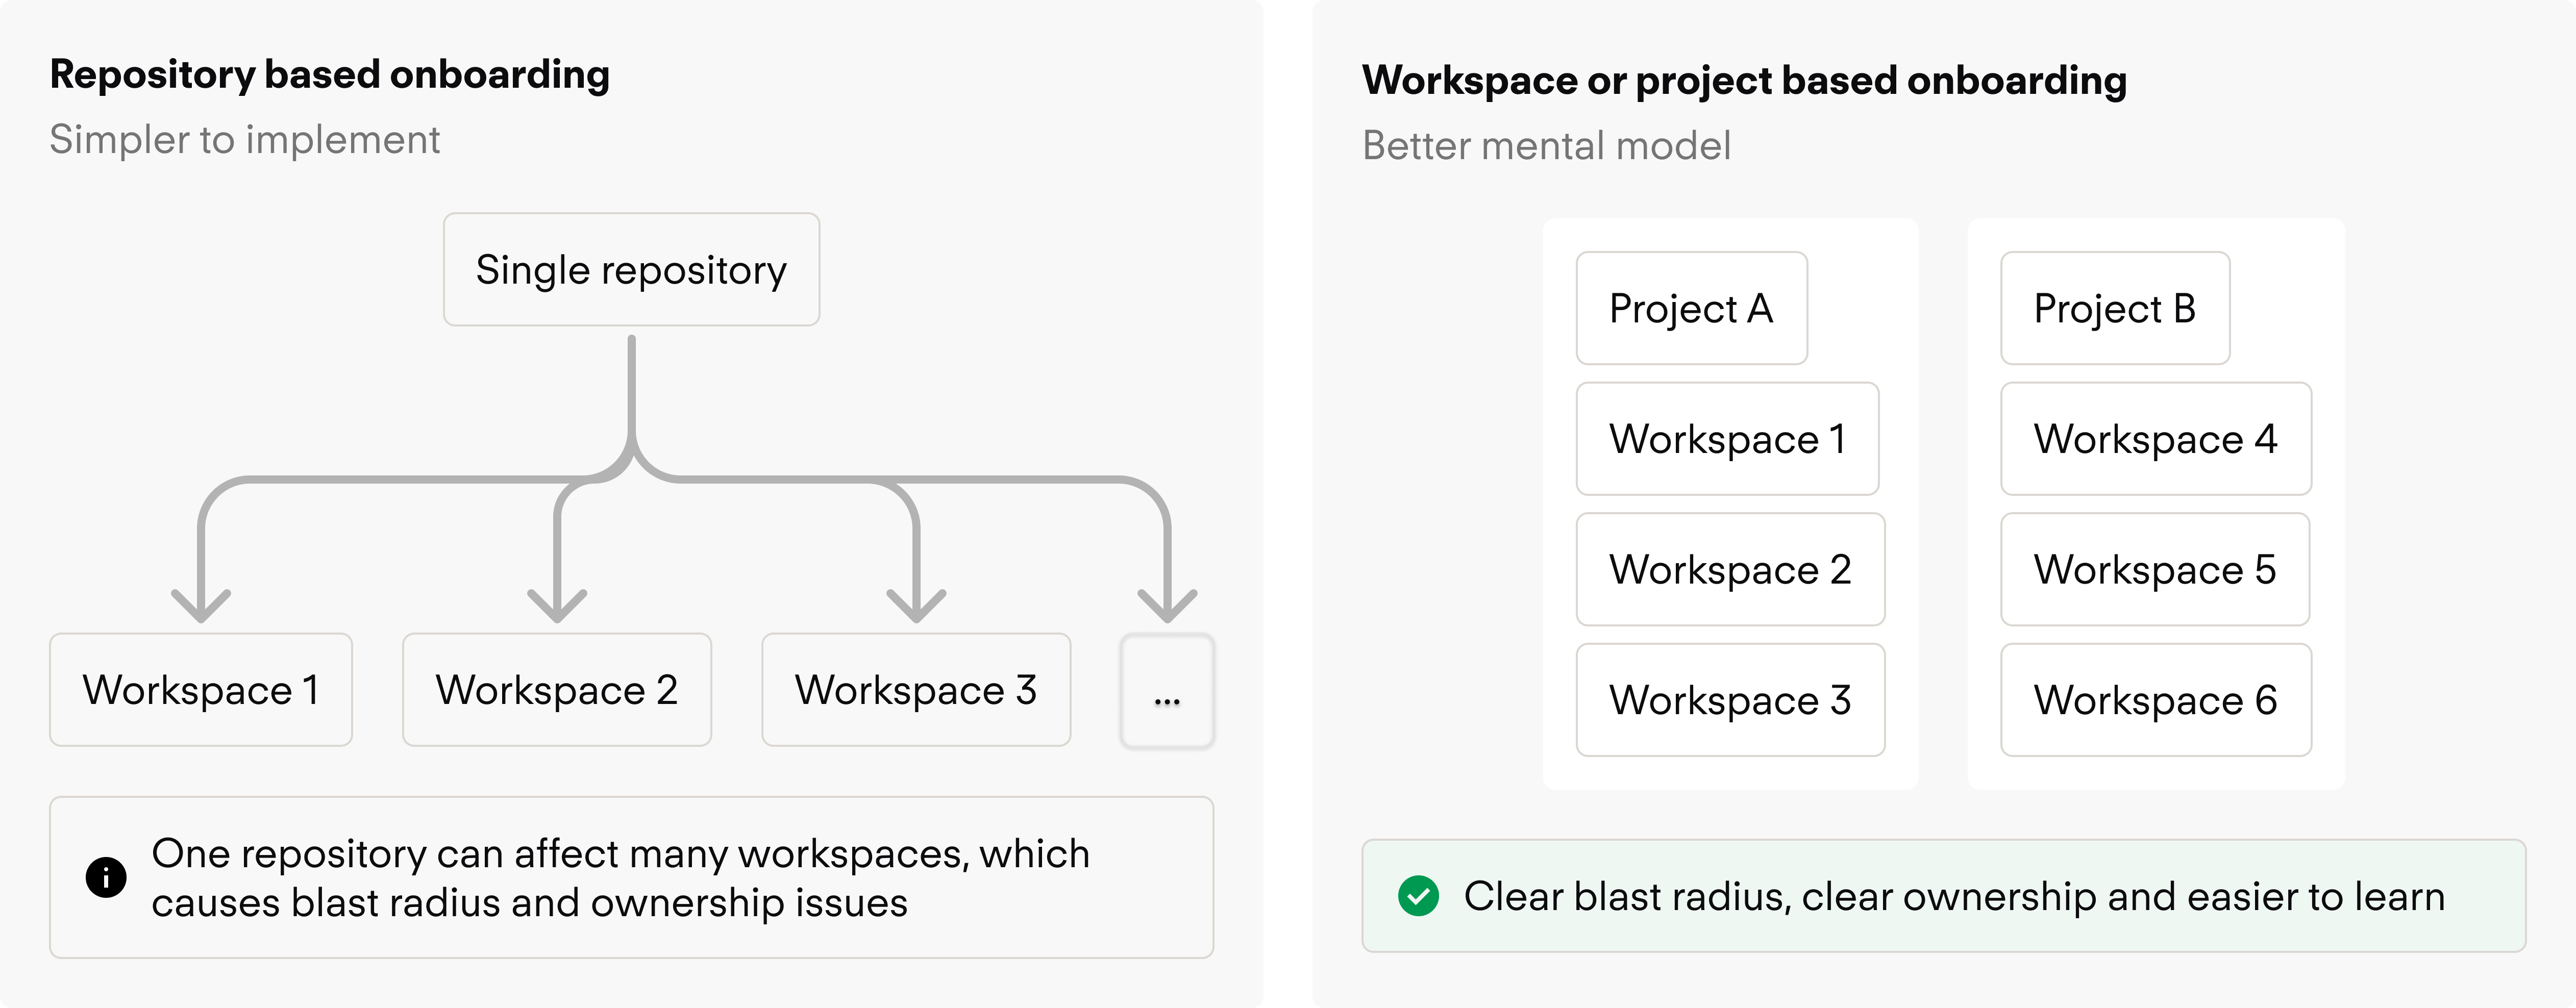Click the arrowhead pointing to left Workspace 1
The height and width of the screenshot is (1008, 2576).
click(x=201, y=604)
